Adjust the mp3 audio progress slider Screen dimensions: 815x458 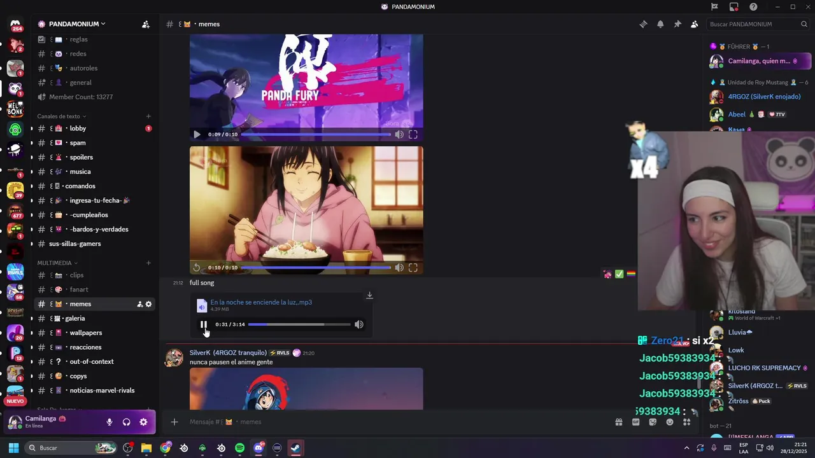(x=299, y=324)
